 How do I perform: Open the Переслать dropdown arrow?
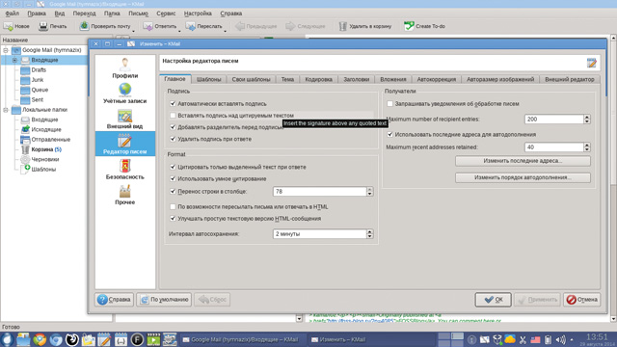[x=225, y=30]
